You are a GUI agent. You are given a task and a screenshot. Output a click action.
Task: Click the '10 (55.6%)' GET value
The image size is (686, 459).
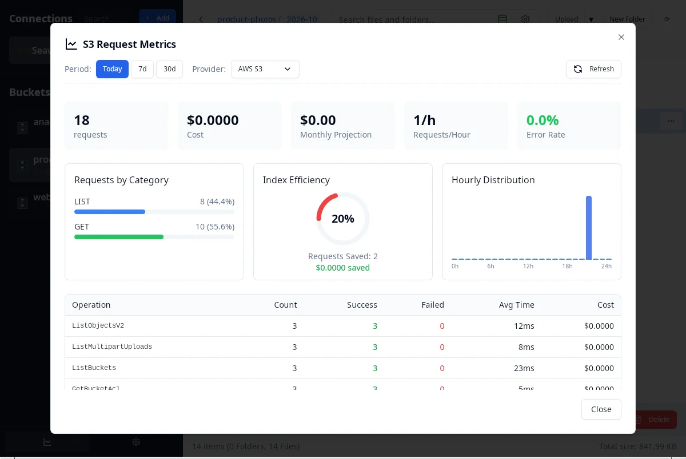(x=215, y=227)
